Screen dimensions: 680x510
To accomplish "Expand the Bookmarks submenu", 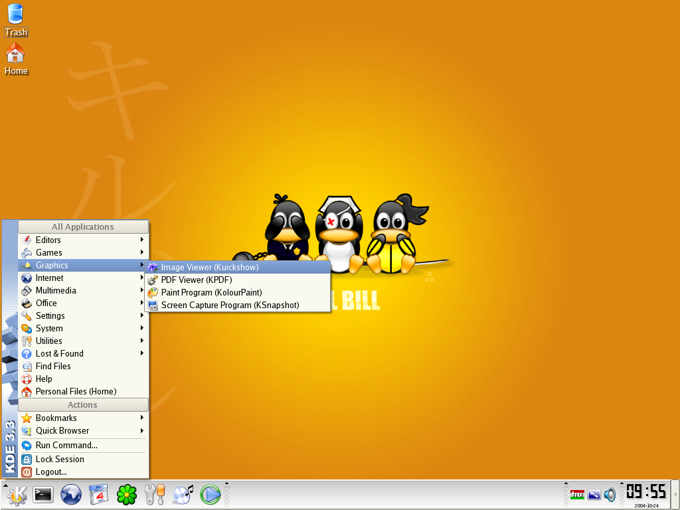I will pos(83,418).
